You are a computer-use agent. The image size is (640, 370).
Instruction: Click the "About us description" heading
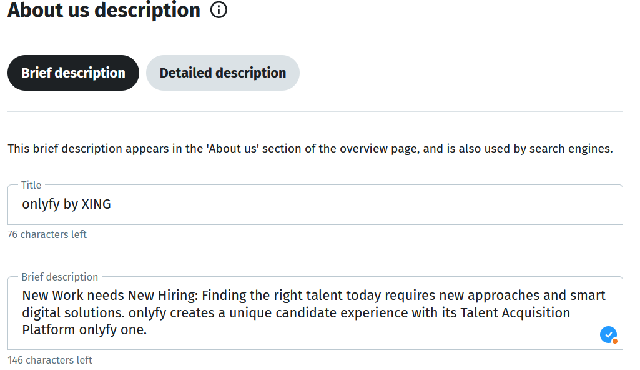(104, 10)
